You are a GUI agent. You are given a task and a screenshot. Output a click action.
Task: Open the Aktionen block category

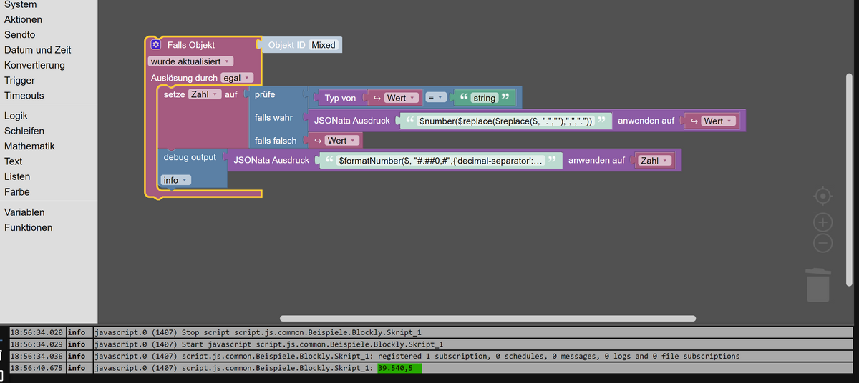23,19
